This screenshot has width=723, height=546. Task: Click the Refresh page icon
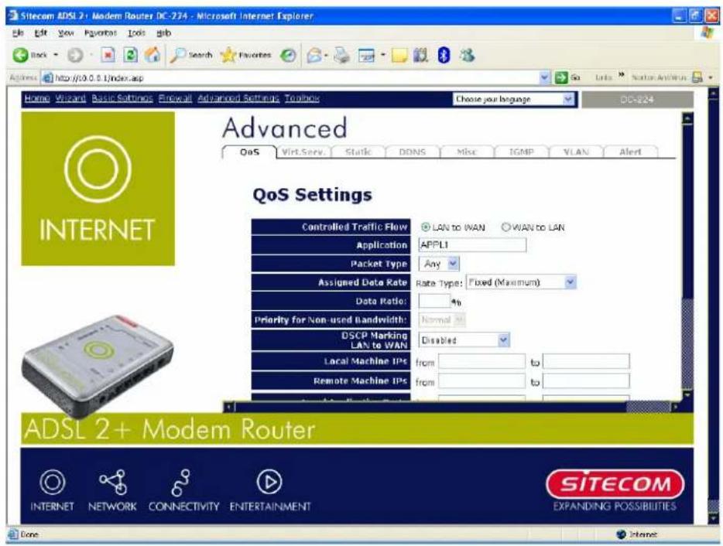[x=131, y=55]
